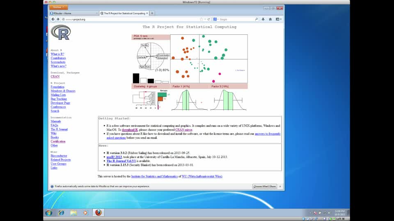
Task: Open the Bug Tracking link
Action: 59,99
